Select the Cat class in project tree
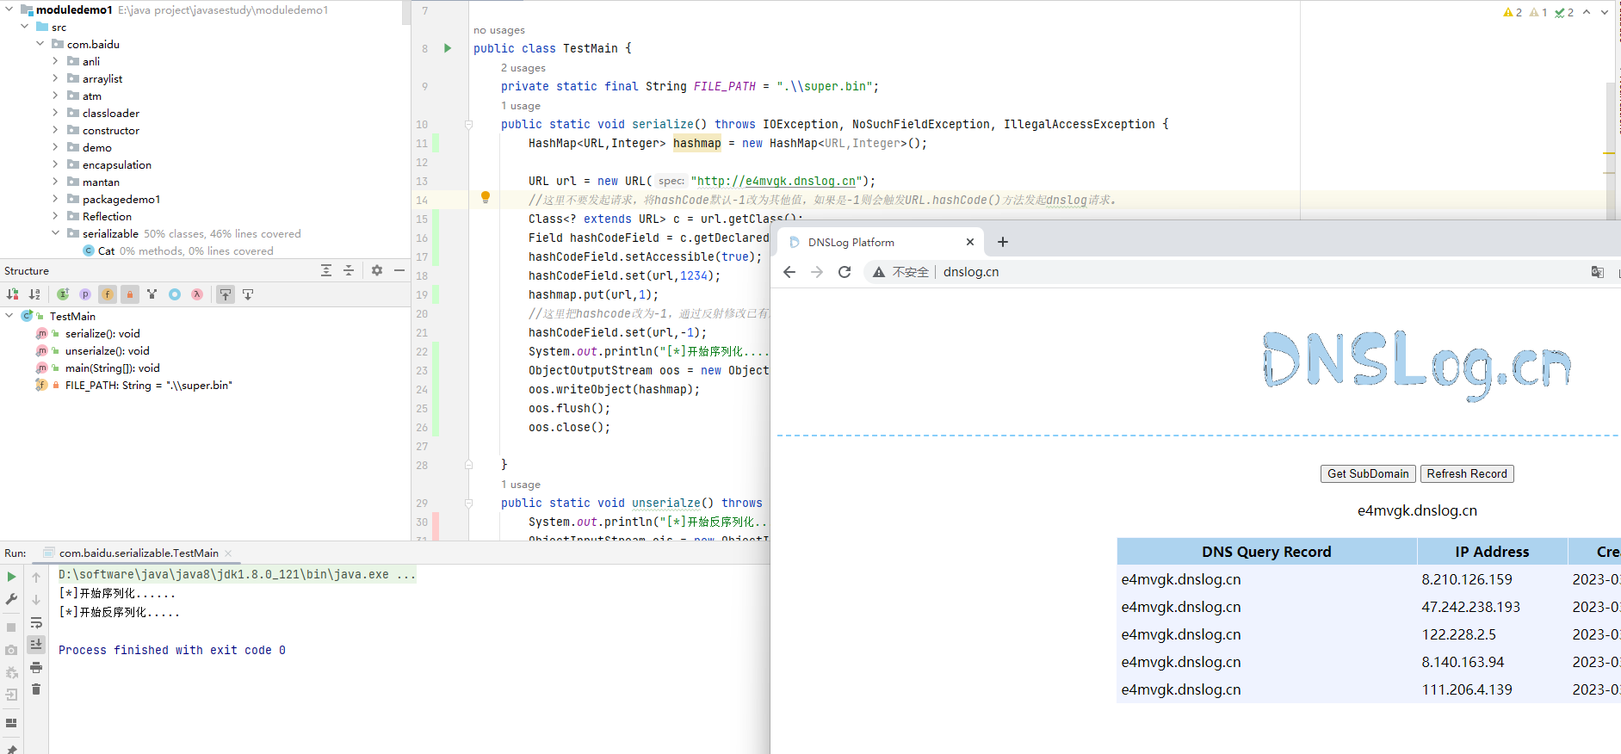This screenshot has height=754, width=1621. (106, 250)
